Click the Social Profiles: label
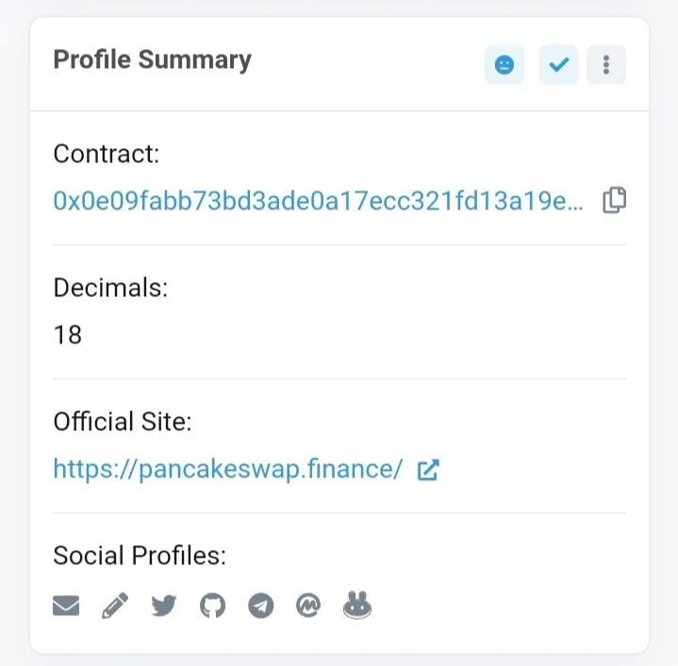 tap(140, 556)
